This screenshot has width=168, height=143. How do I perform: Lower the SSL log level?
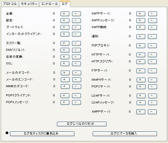[76, 64]
